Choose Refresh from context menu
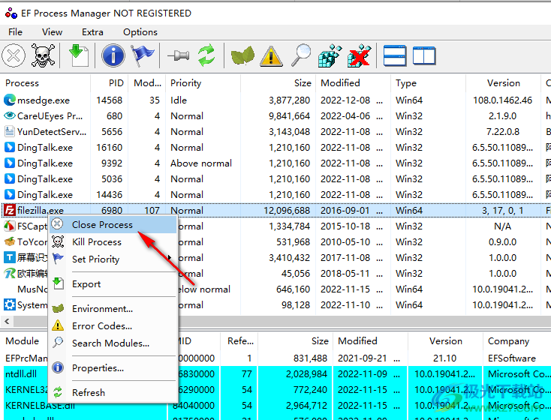This screenshot has height=420, width=551. (x=113, y=392)
